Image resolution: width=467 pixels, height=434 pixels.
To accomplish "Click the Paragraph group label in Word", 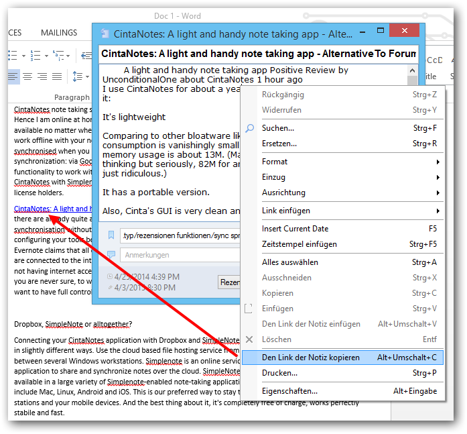I will [x=72, y=97].
